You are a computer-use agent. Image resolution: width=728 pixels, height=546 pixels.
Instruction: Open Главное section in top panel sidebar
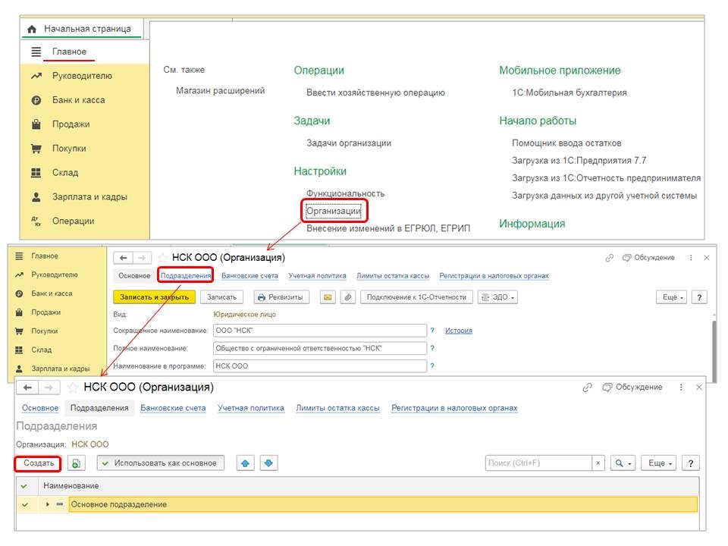point(69,52)
